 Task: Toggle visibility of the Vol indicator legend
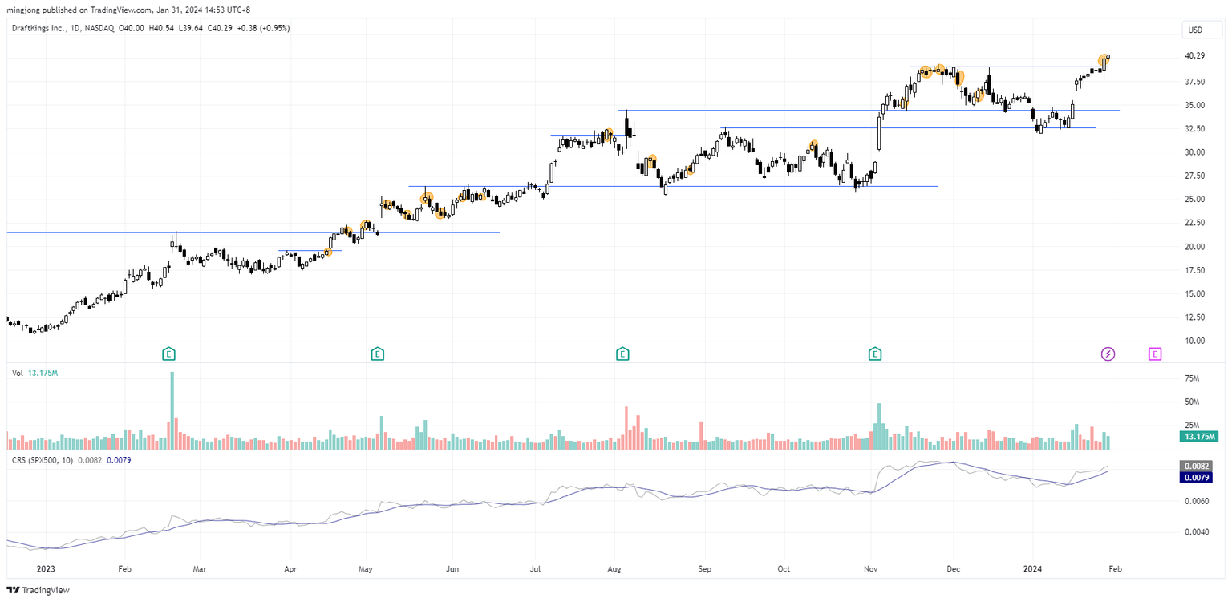pyautogui.click(x=17, y=373)
